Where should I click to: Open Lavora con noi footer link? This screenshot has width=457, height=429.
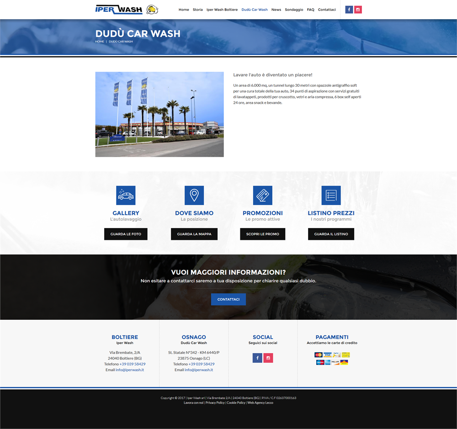[193, 403]
